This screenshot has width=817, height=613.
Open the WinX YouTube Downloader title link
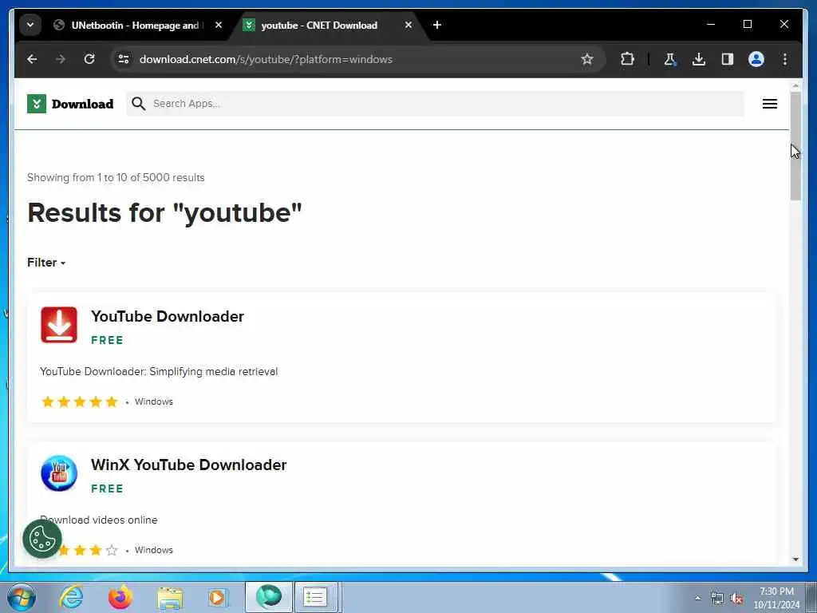[188, 465]
